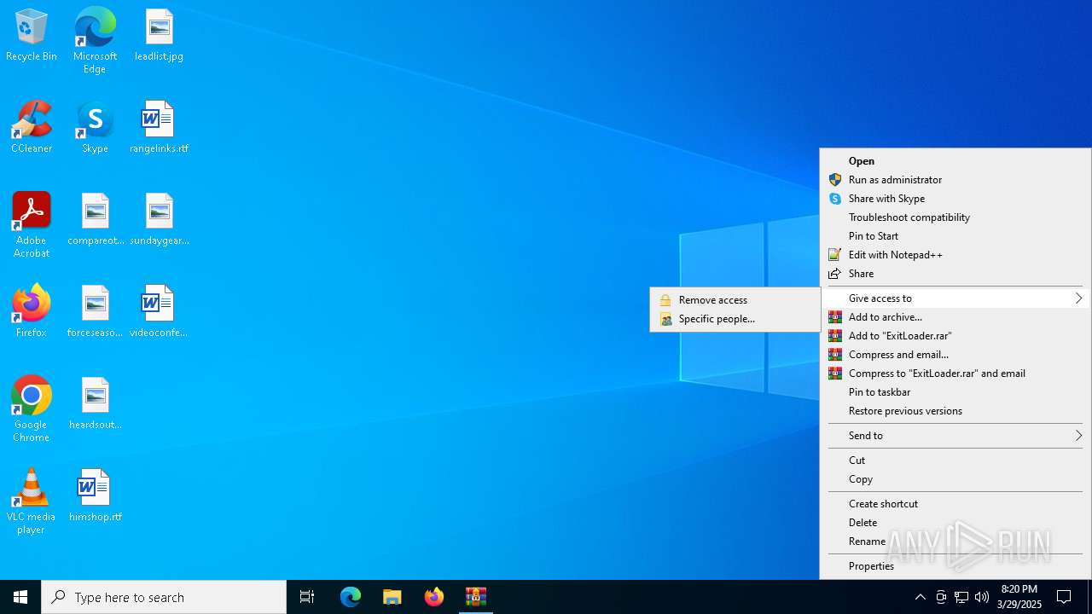This screenshot has width=1092, height=614.
Task: Open Task View from the taskbar
Action: (x=307, y=597)
